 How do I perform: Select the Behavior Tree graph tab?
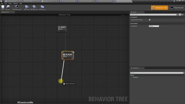(8, 12)
